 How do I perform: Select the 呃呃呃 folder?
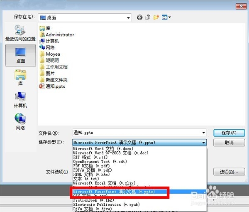click(49, 60)
